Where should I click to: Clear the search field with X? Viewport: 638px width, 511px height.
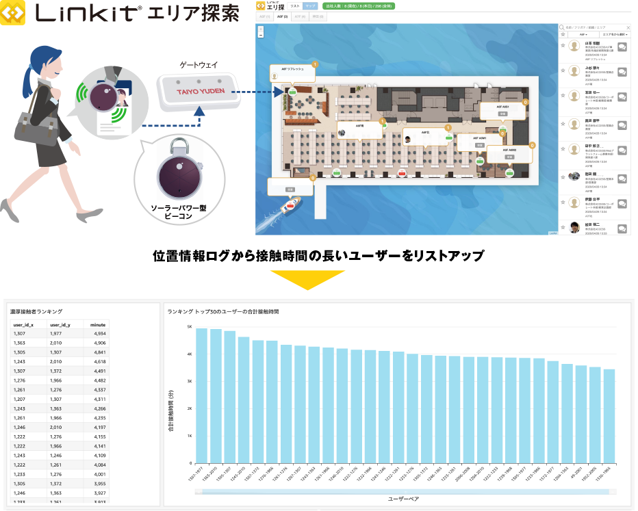click(x=628, y=27)
